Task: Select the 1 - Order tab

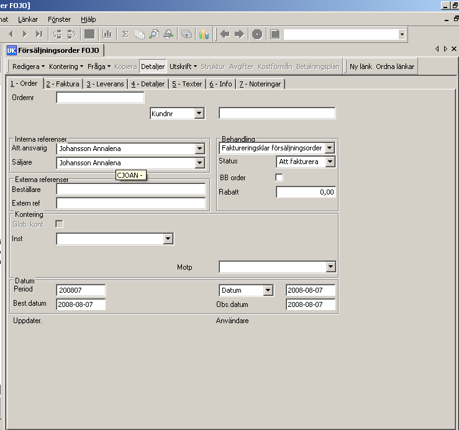Action: point(24,83)
